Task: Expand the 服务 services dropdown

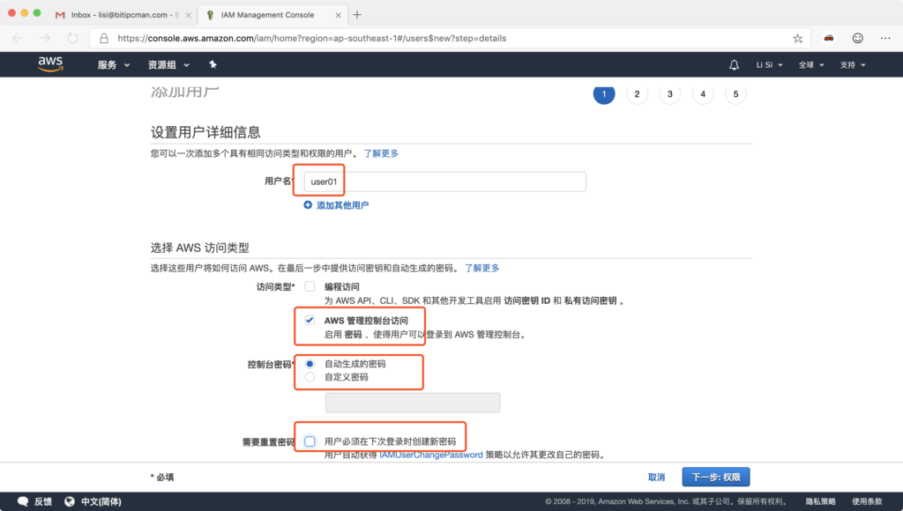Action: tap(114, 65)
